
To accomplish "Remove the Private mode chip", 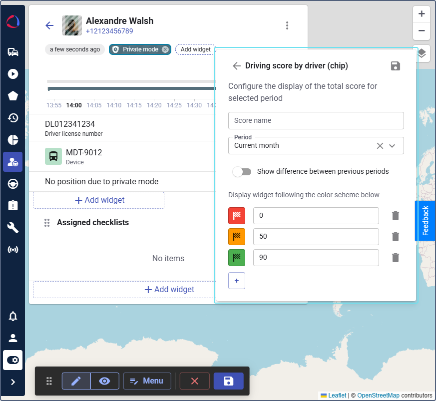I will click(165, 49).
